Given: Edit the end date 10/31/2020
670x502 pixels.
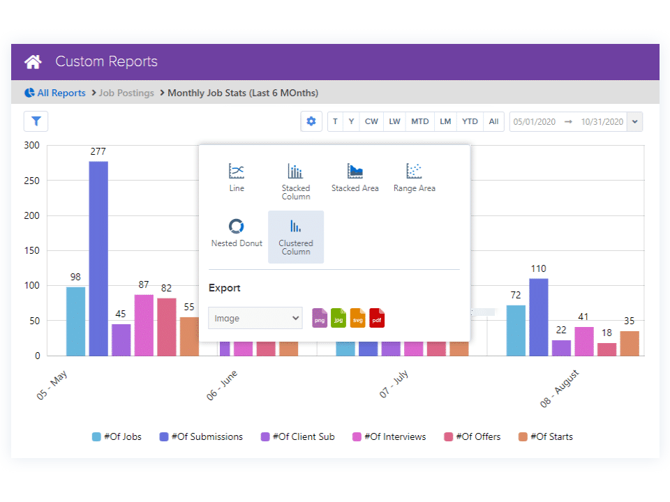Looking at the screenshot, I should [602, 121].
